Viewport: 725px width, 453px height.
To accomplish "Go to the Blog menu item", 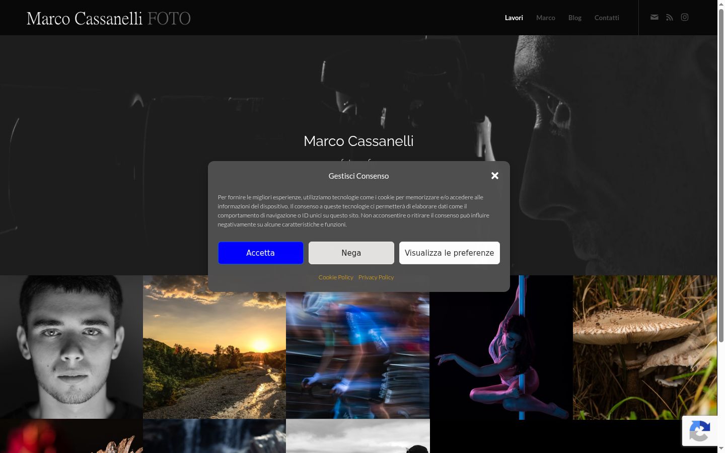I will pyautogui.click(x=575, y=18).
